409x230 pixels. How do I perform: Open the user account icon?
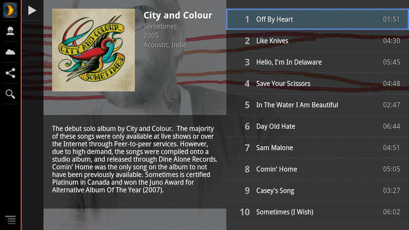click(x=10, y=31)
